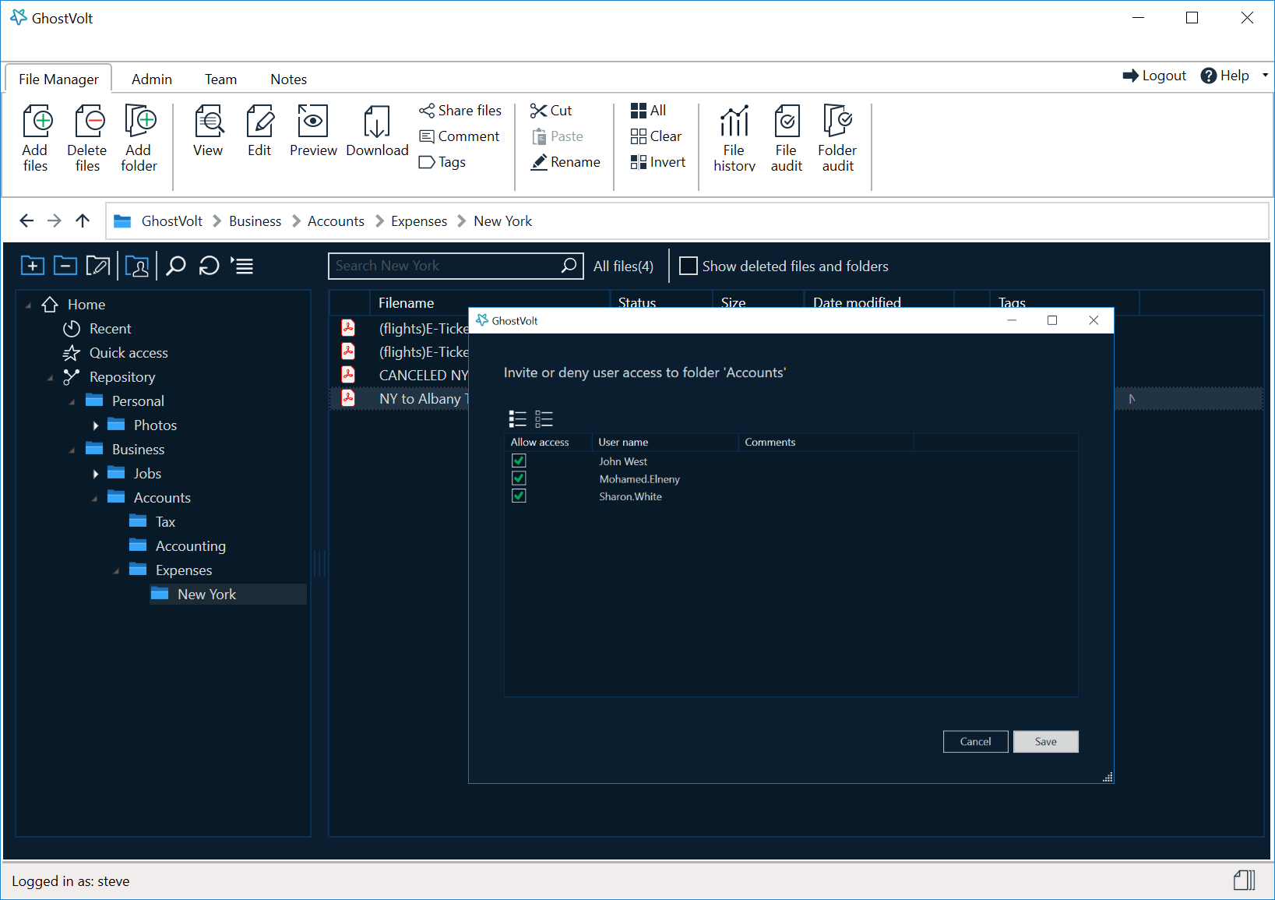The height and width of the screenshot is (900, 1275).
Task: Click the Help button
Action: [x=1225, y=76]
